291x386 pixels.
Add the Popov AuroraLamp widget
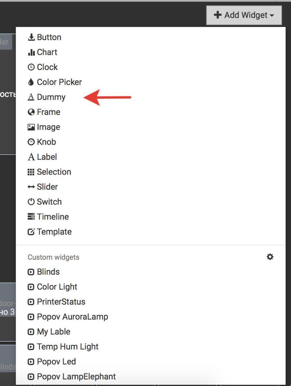click(151, 317)
